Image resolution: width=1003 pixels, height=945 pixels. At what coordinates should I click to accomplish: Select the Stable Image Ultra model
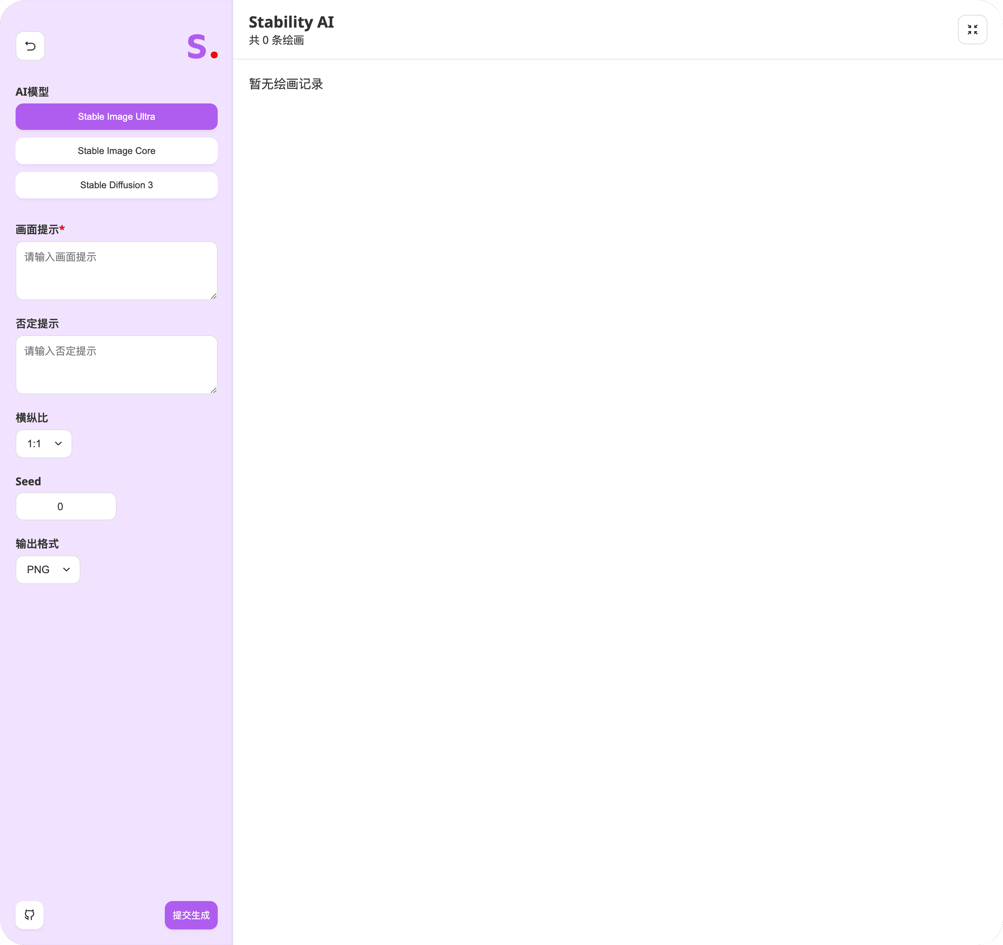[117, 117]
